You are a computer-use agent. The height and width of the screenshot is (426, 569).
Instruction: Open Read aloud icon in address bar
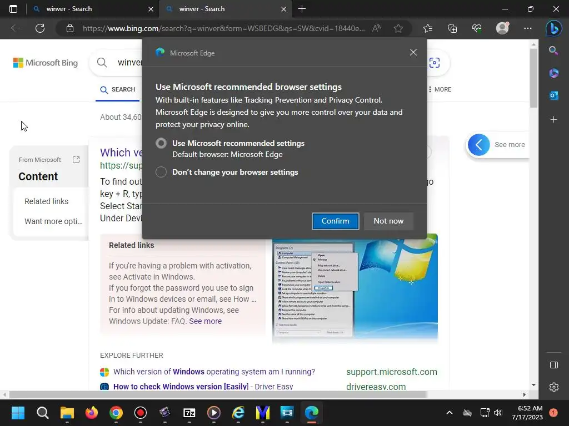[x=377, y=28]
